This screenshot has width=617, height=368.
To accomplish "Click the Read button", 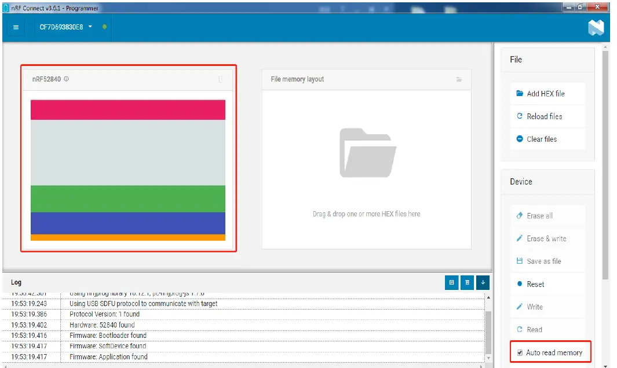I will (547, 329).
